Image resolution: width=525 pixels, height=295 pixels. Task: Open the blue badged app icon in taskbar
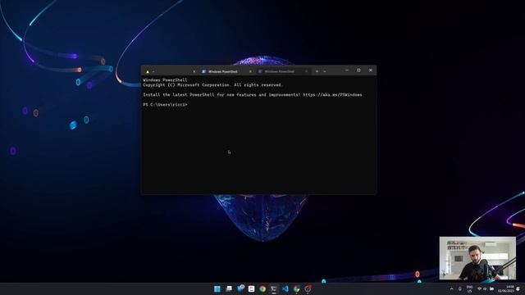pyautogui.click(x=240, y=288)
